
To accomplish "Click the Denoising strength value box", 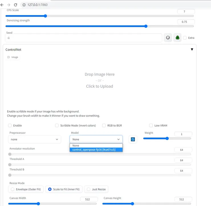I will [x=186, y=22].
